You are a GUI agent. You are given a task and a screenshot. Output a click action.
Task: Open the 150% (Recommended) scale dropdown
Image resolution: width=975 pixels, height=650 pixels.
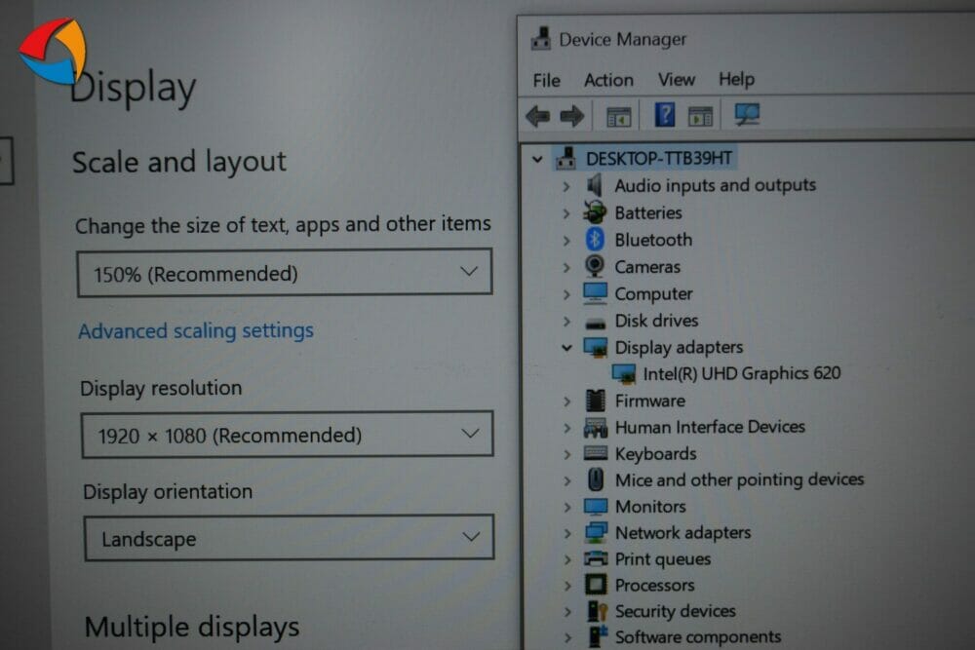[285, 273]
